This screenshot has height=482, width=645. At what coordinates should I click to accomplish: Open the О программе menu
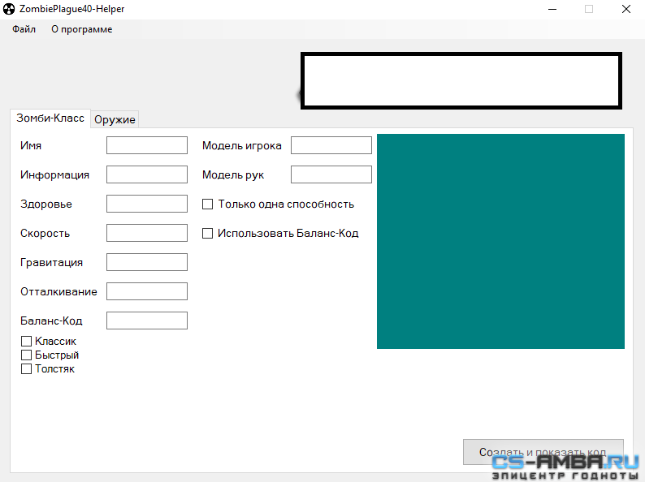pos(81,29)
